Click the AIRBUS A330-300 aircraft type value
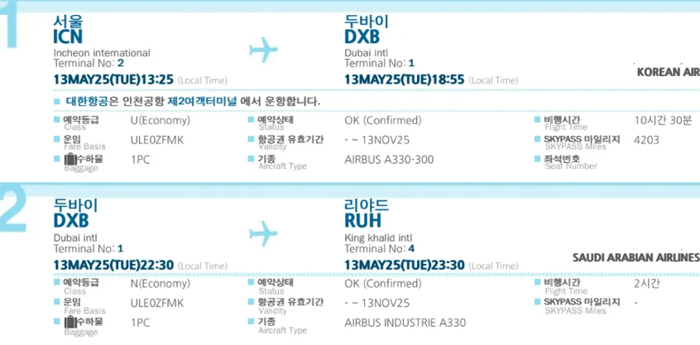Image resolution: width=700 pixels, height=345 pixels. (389, 160)
